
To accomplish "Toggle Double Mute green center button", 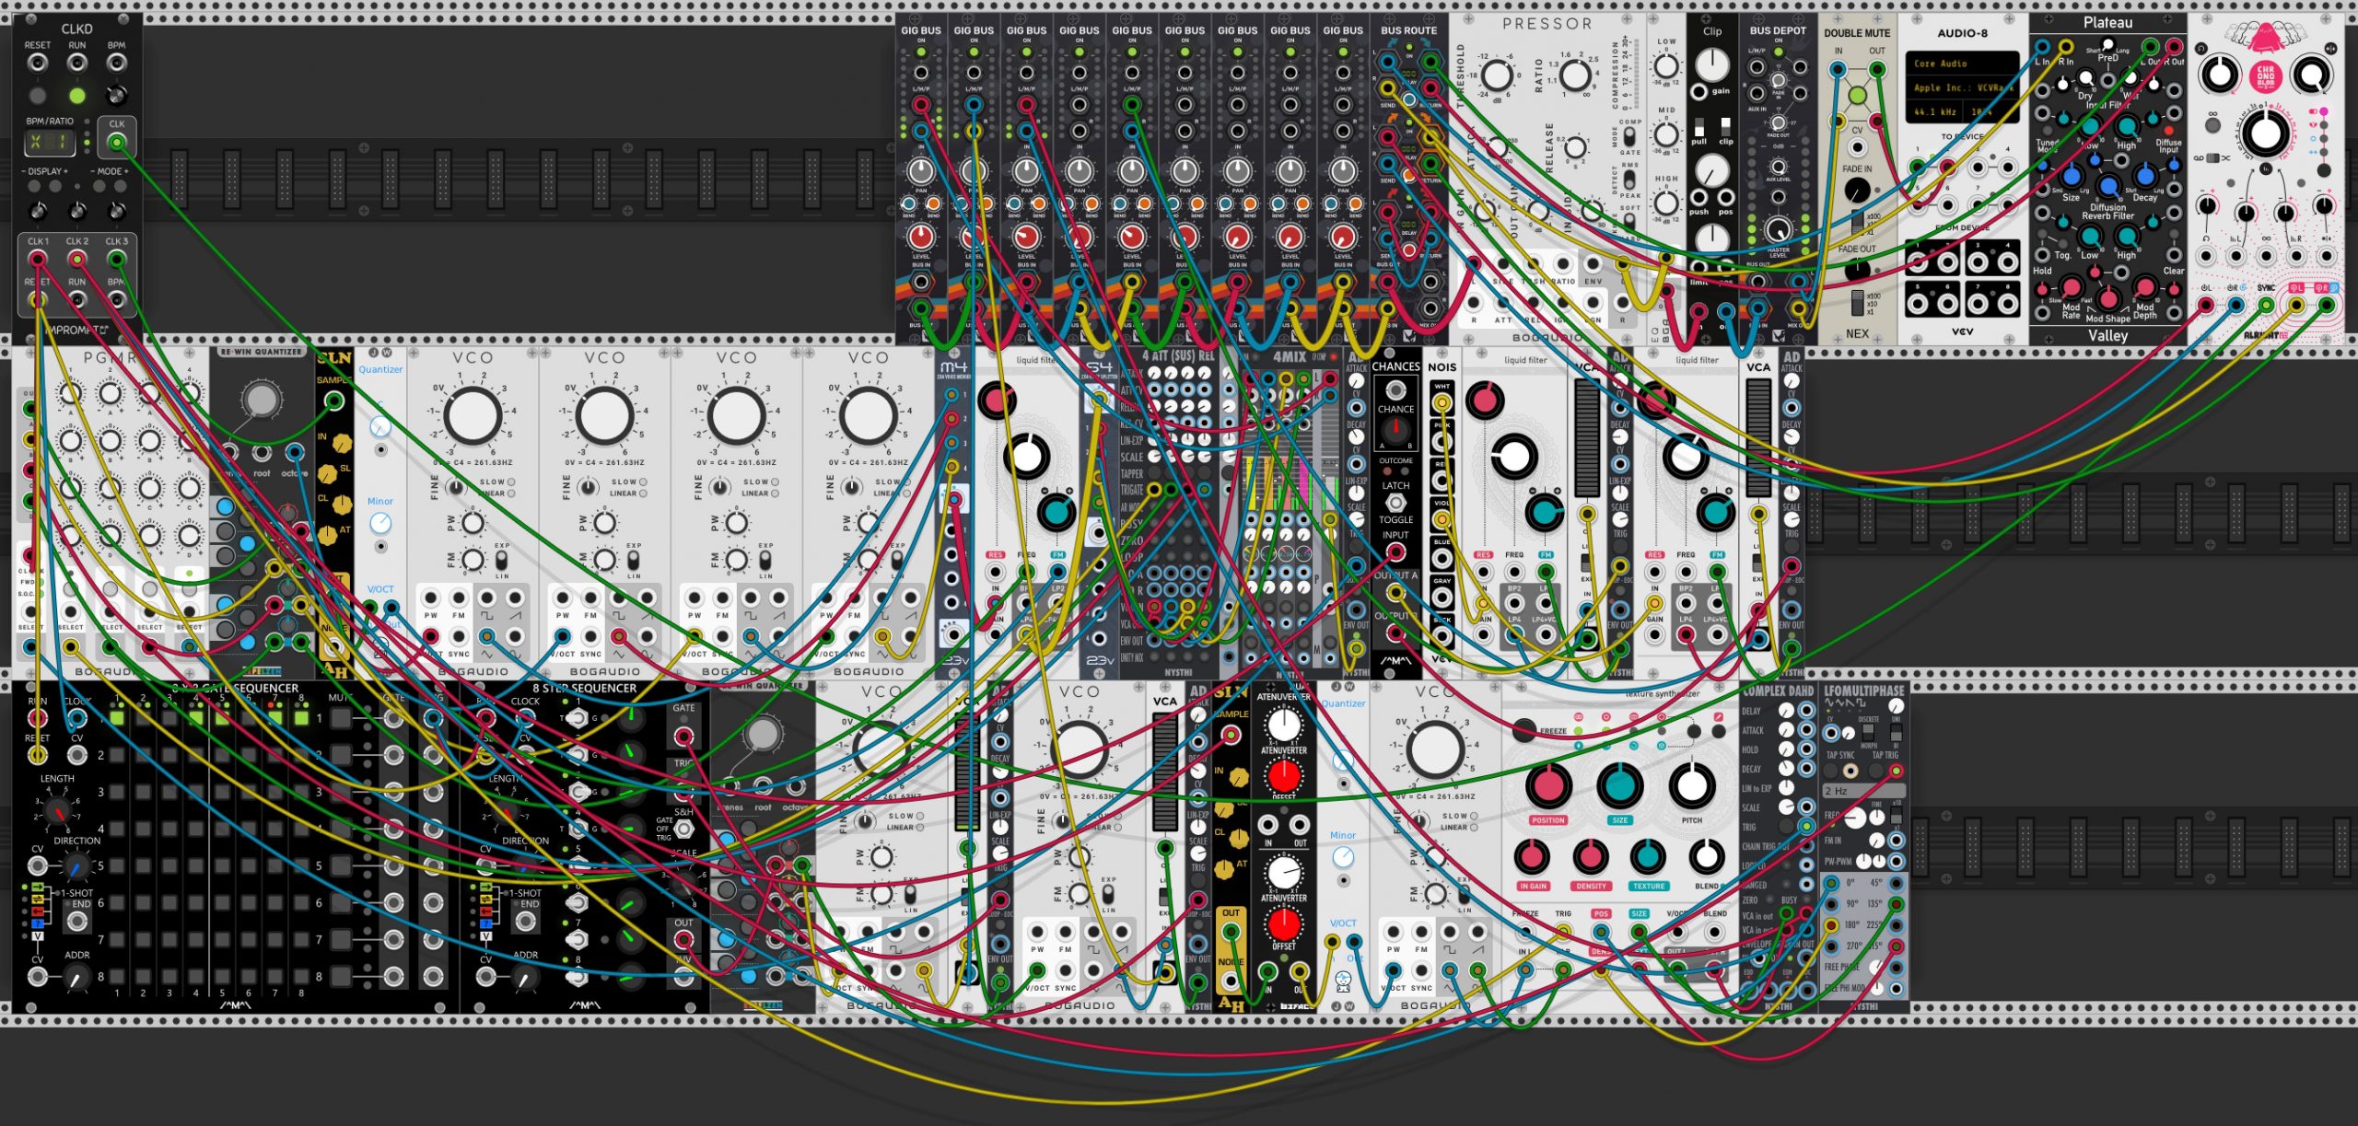I will [x=1857, y=97].
